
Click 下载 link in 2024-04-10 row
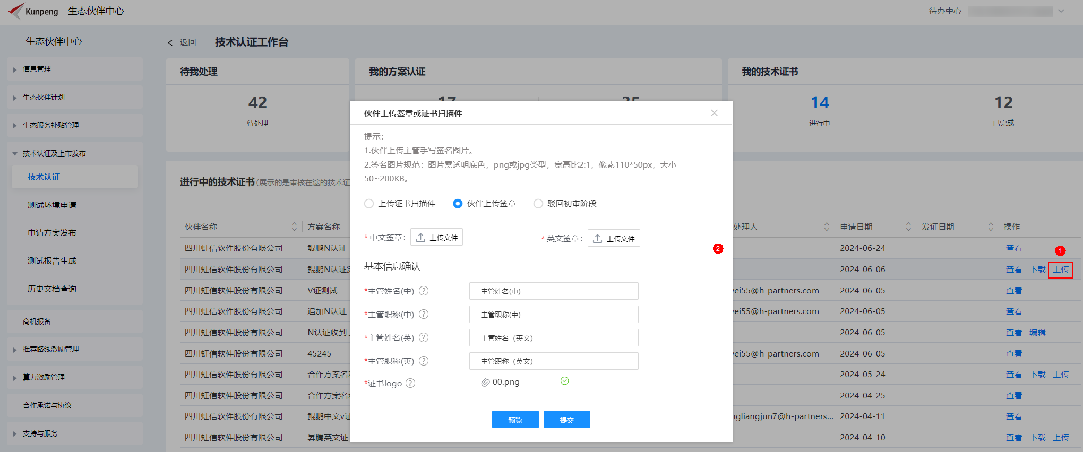pyautogui.click(x=1037, y=438)
